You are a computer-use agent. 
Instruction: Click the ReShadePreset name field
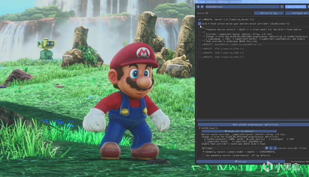coord(242,7)
